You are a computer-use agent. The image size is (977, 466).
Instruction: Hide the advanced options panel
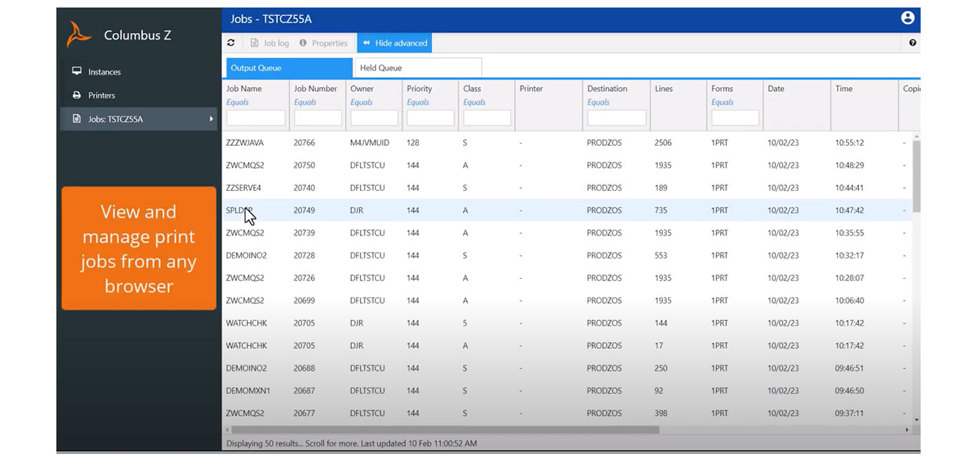pyautogui.click(x=394, y=43)
